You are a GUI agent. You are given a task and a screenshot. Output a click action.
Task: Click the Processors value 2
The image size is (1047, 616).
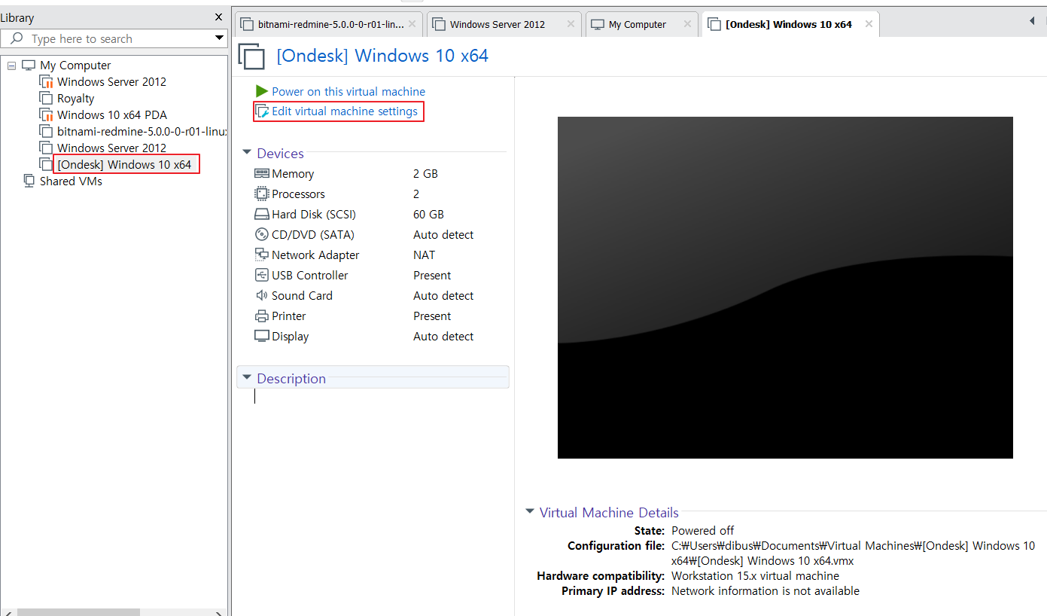point(416,194)
